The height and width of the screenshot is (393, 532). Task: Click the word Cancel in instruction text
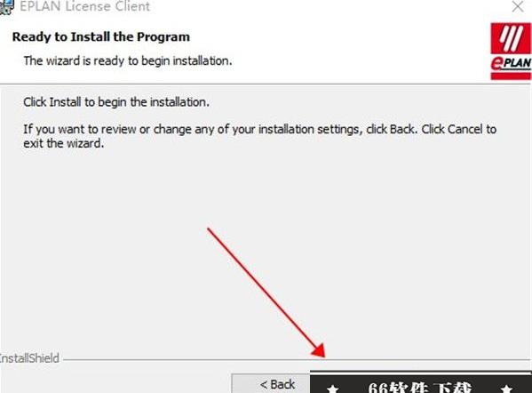(465, 130)
